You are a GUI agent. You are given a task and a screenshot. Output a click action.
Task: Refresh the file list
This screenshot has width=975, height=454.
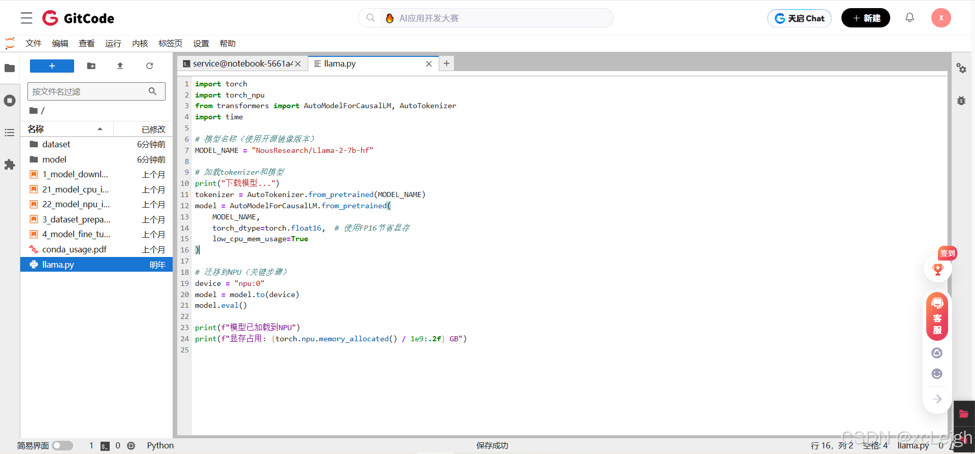click(x=150, y=66)
